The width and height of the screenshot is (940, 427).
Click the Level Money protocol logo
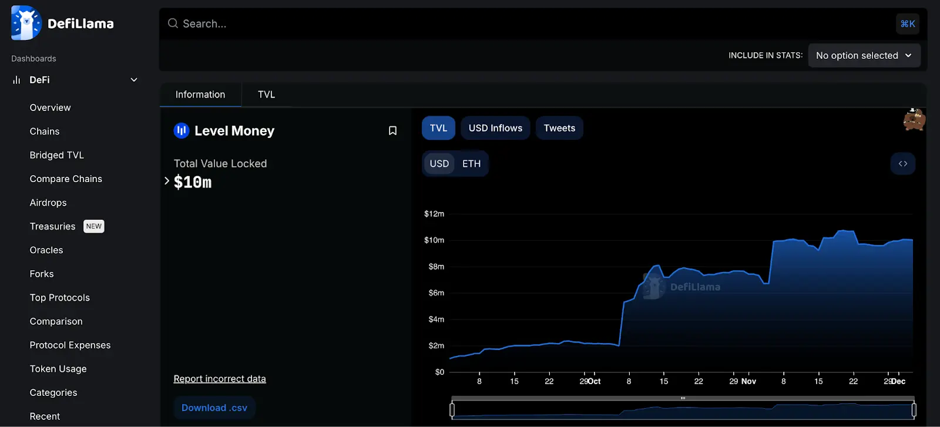[x=181, y=130]
